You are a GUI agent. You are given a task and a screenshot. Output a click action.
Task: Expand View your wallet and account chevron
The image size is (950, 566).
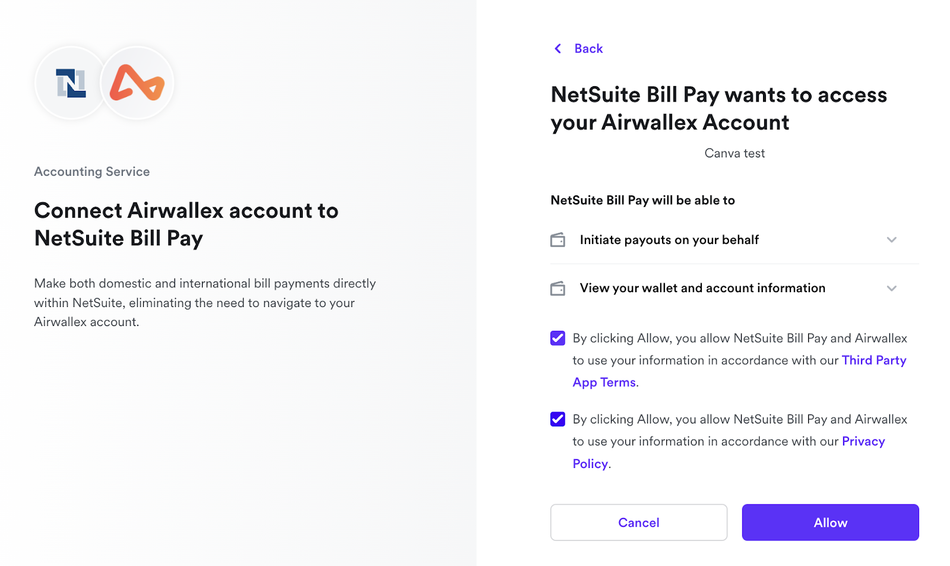pyautogui.click(x=891, y=289)
